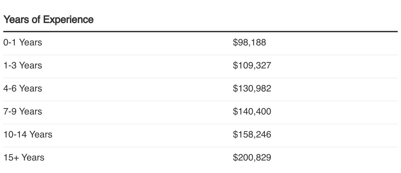Screen dimensions: 401x173
Task: Select the "7-9 Years" row label
Action: point(23,111)
